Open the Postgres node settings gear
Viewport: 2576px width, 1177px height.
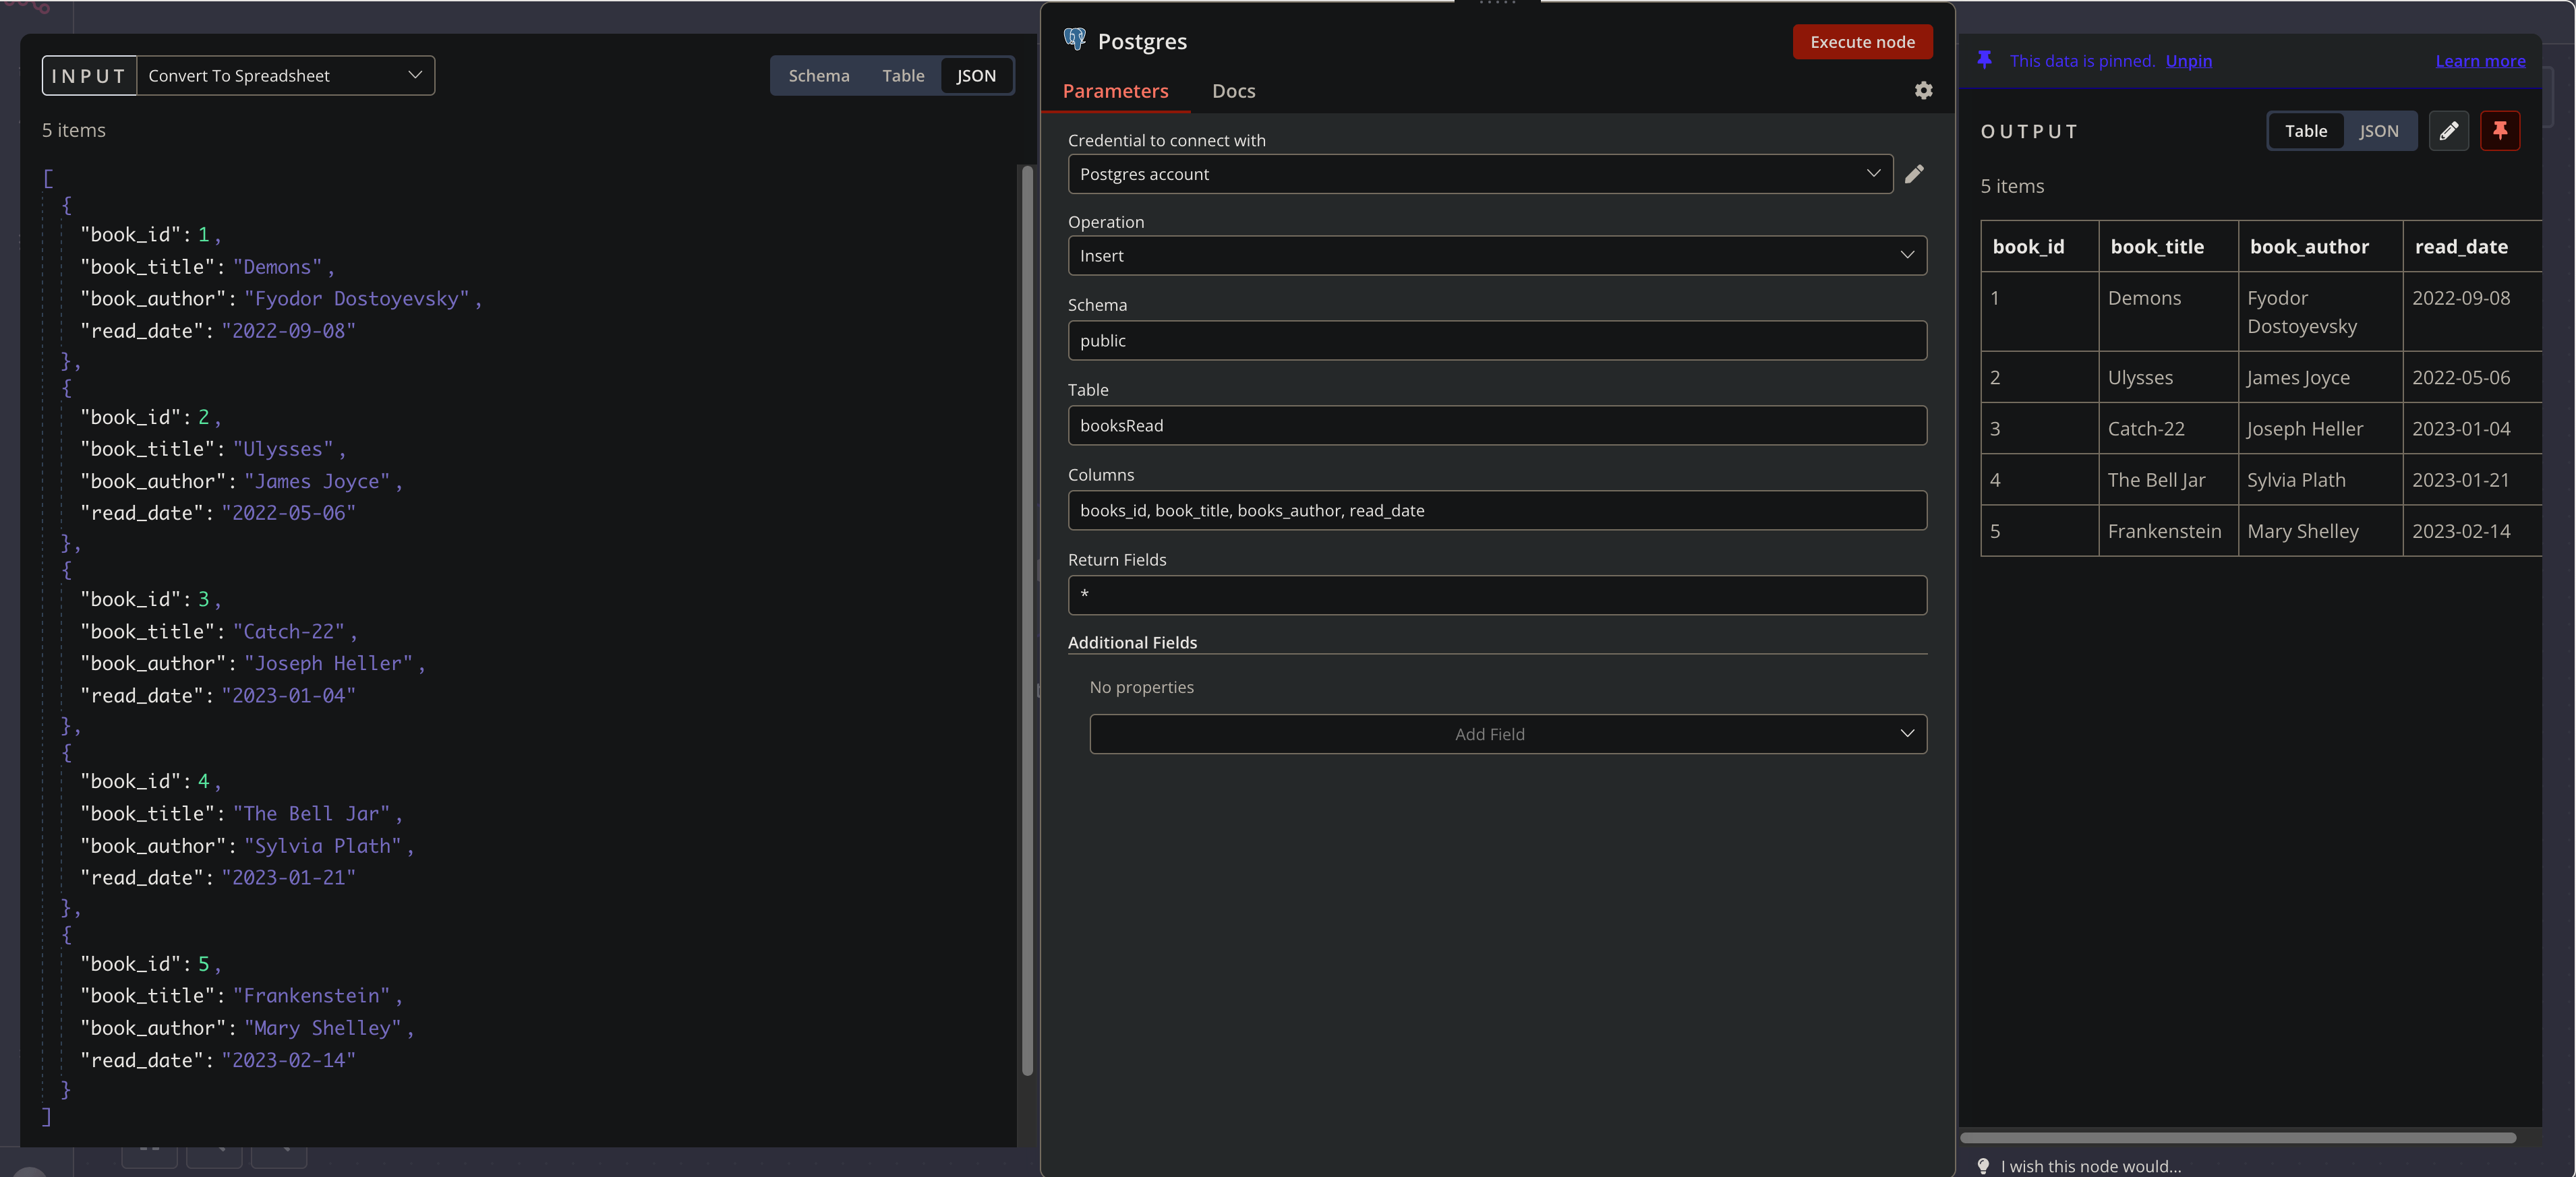[1923, 90]
